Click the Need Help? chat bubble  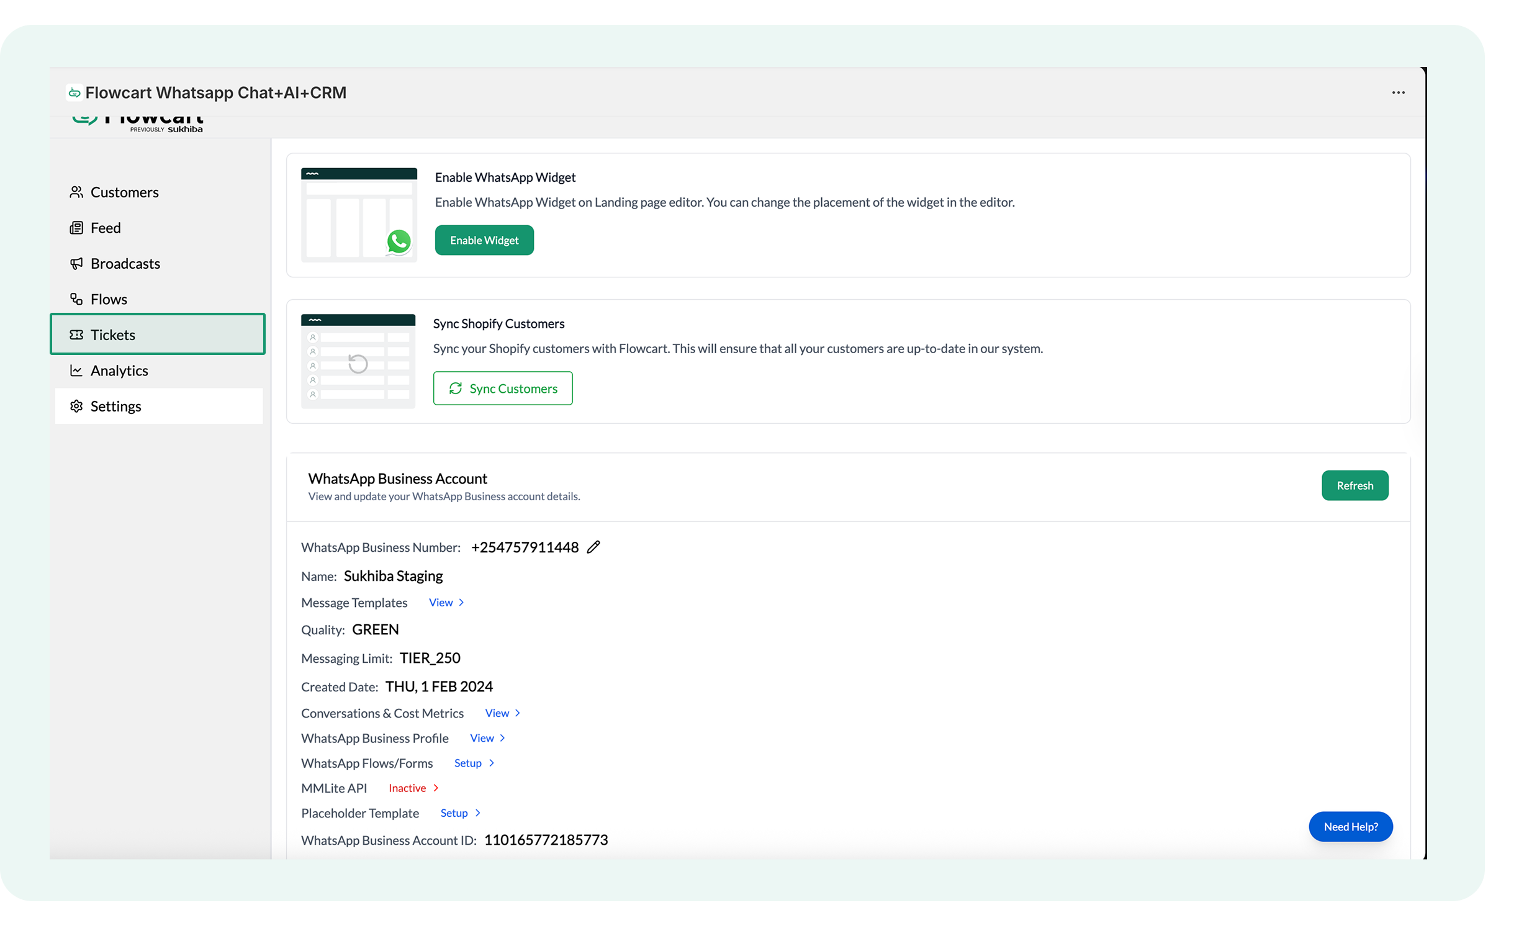1351,827
